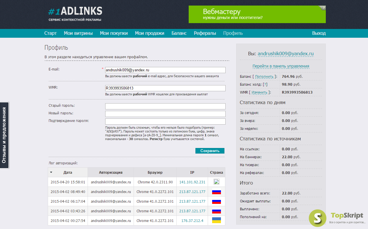Screen dimensions: 368x229
Task: Sort the log using the Дата column arrow
Action: point(51,173)
